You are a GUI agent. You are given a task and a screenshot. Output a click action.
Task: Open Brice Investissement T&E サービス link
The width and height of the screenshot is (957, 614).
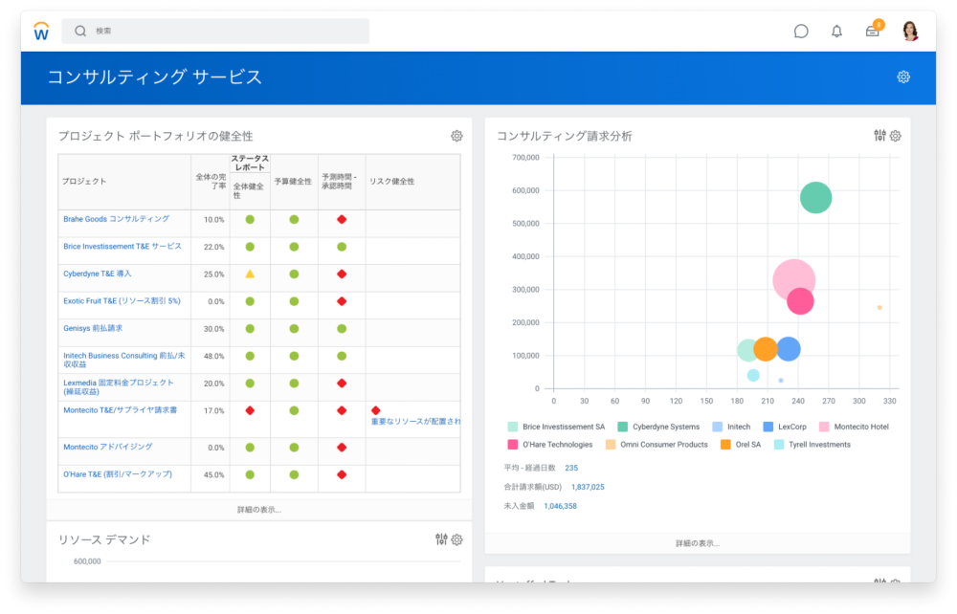(x=122, y=247)
